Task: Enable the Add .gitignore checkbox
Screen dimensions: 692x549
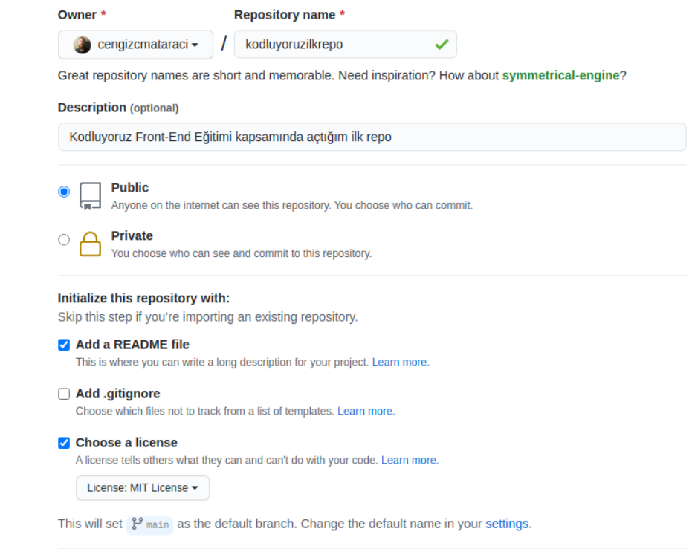Action: click(x=64, y=393)
